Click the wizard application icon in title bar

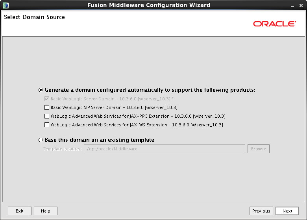pyautogui.click(x=6, y=5)
